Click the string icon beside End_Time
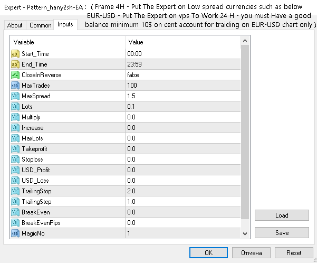 click(15, 64)
